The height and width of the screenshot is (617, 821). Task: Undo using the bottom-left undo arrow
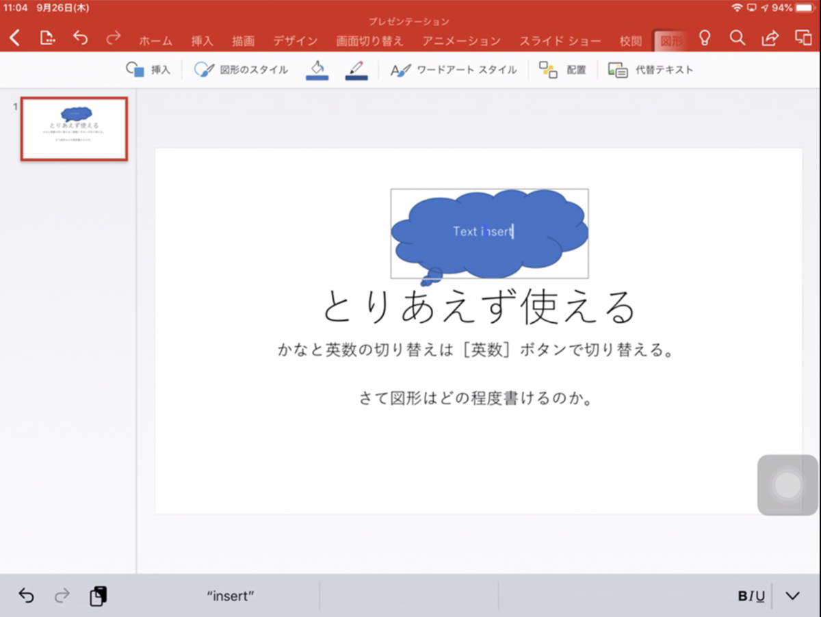(x=26, y=595)
